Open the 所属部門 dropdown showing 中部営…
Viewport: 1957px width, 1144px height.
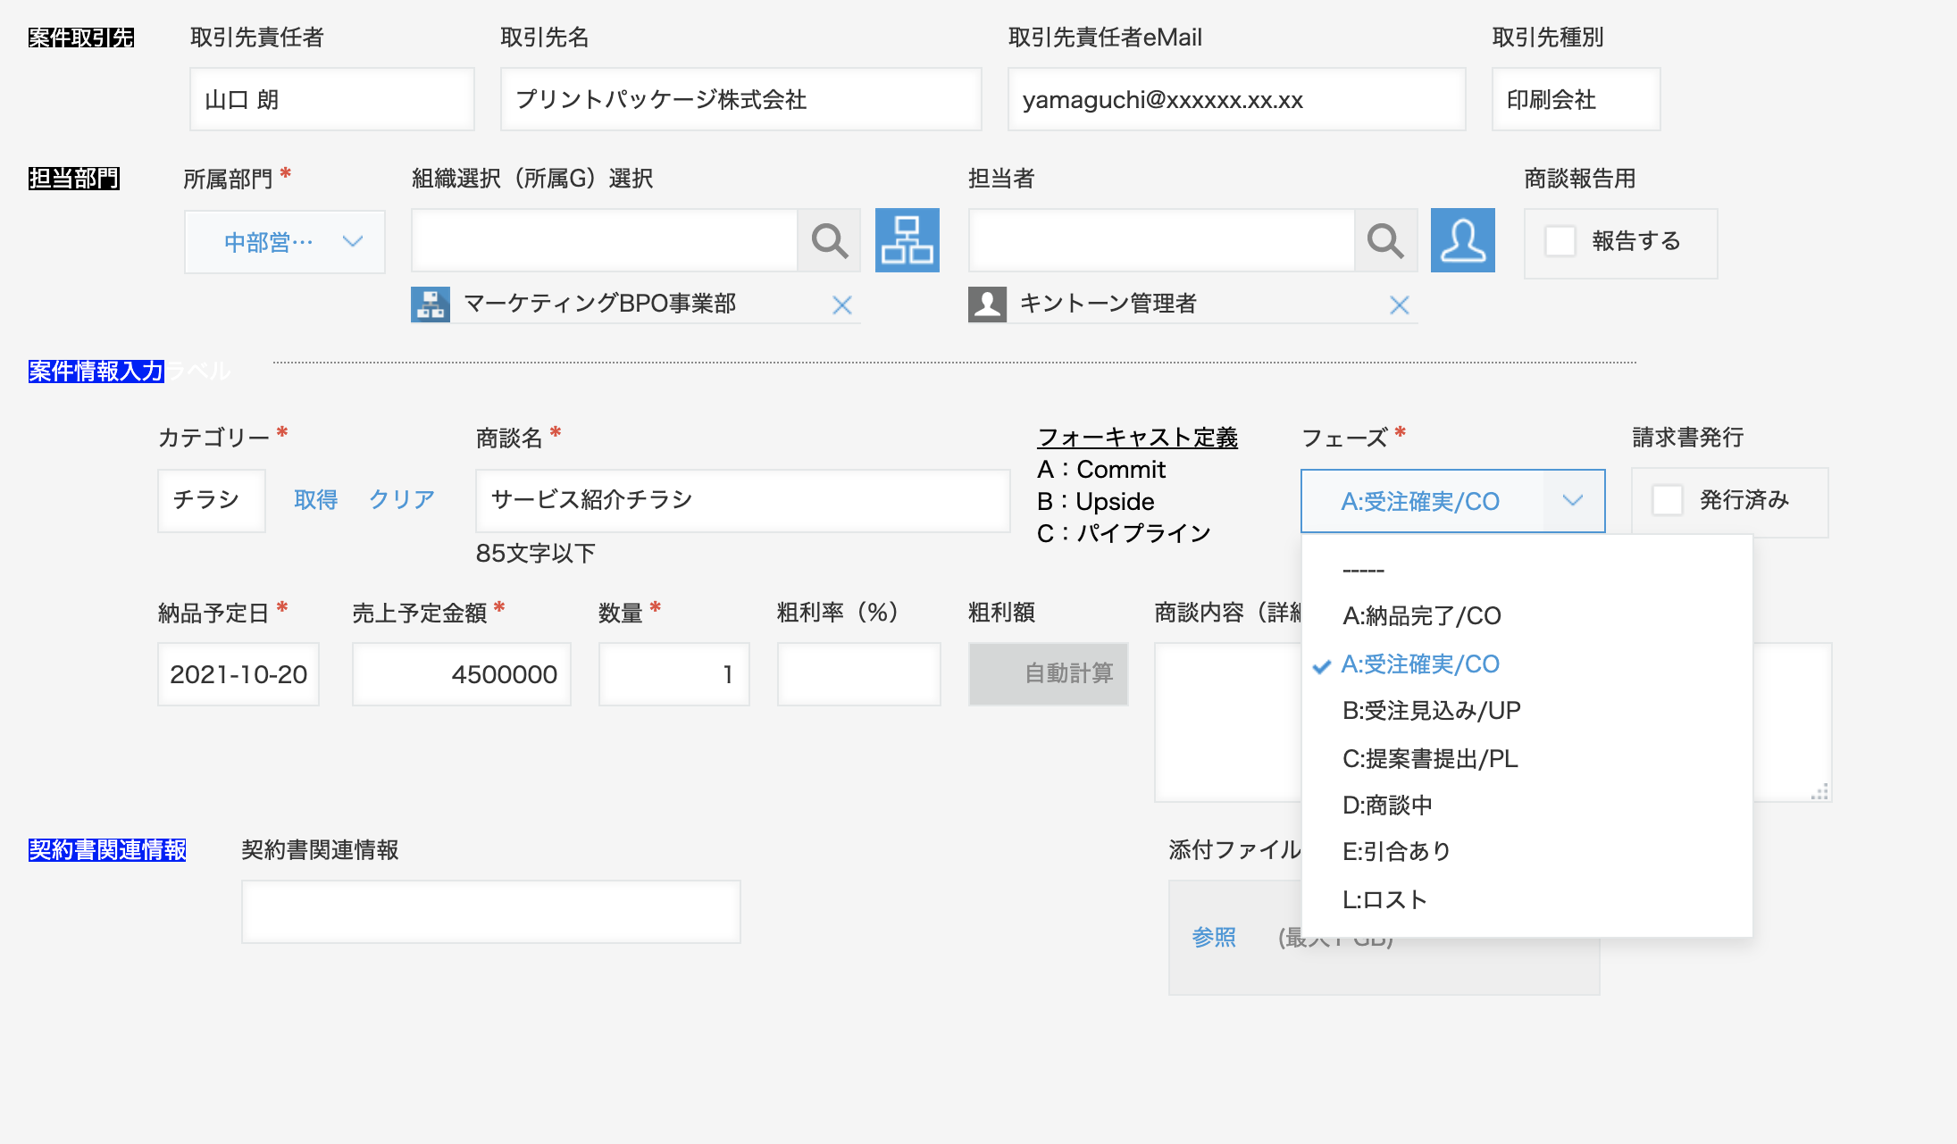285,242
